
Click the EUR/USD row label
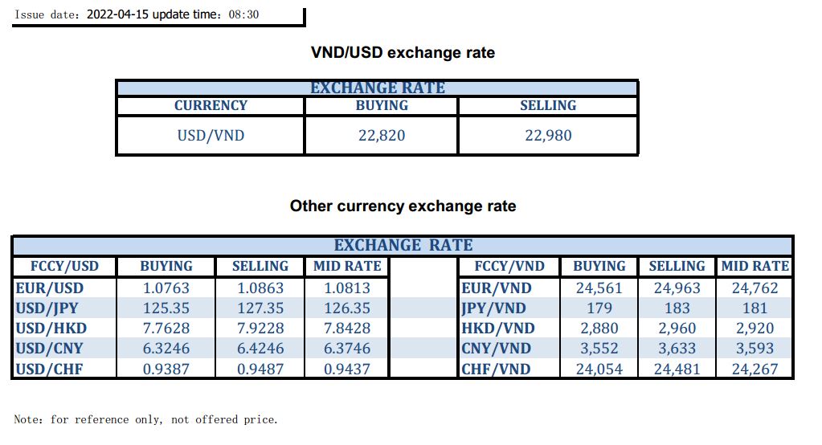50,288
